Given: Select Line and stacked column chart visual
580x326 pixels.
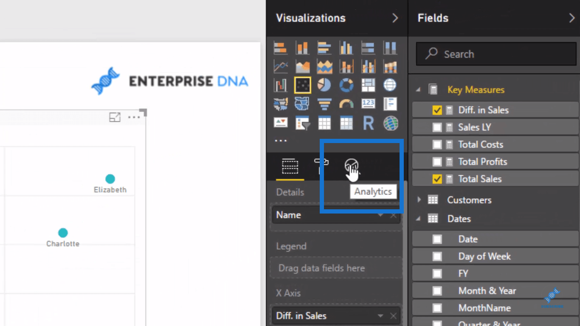Looking at the screenshot, I should [x=346, y=66].
